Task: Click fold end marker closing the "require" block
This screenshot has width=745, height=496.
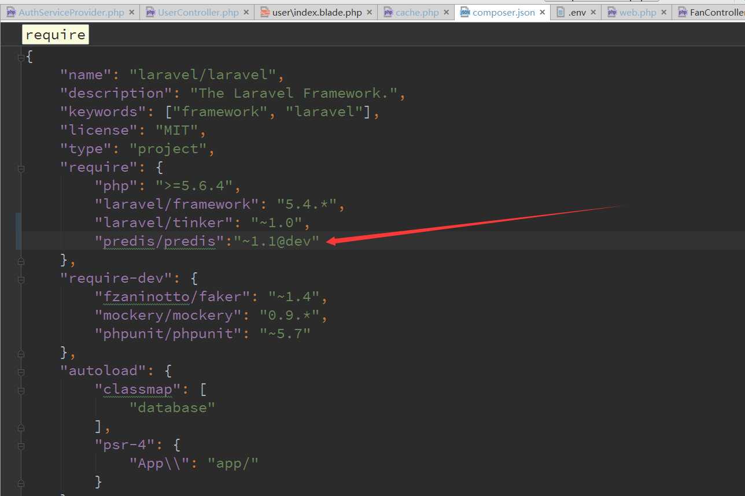Action: click(x=21, y=261)
